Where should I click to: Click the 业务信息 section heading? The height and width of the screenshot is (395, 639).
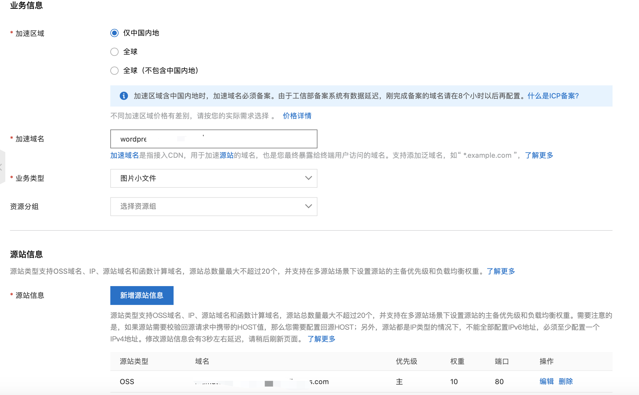click(x=26, y=5)
